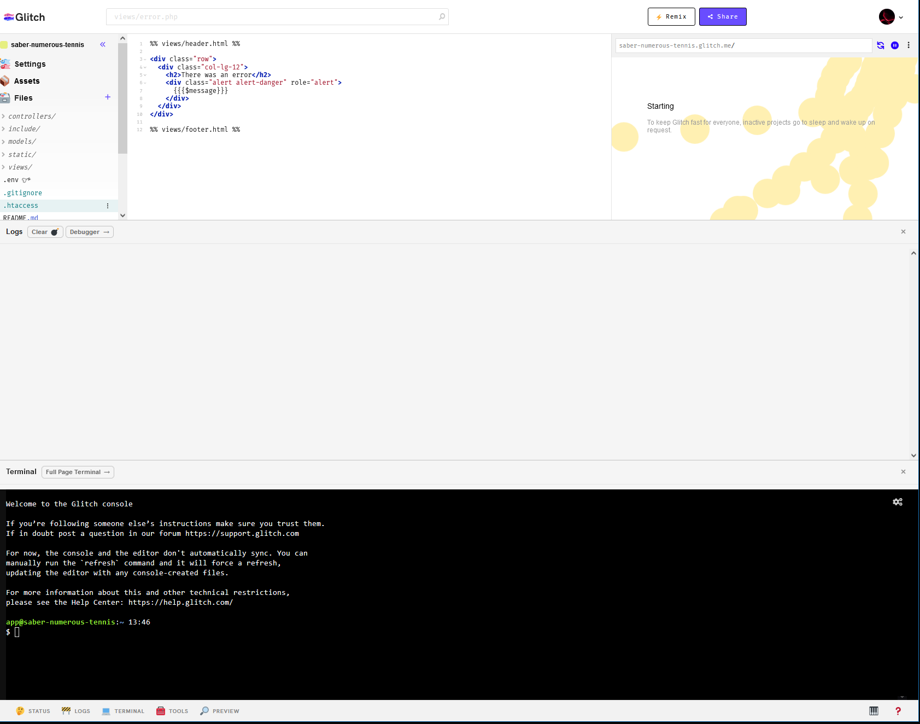Click the Files cabinet icon
Image resolution: width=920 pixels, height=724 pixels.
pos(5,98)
